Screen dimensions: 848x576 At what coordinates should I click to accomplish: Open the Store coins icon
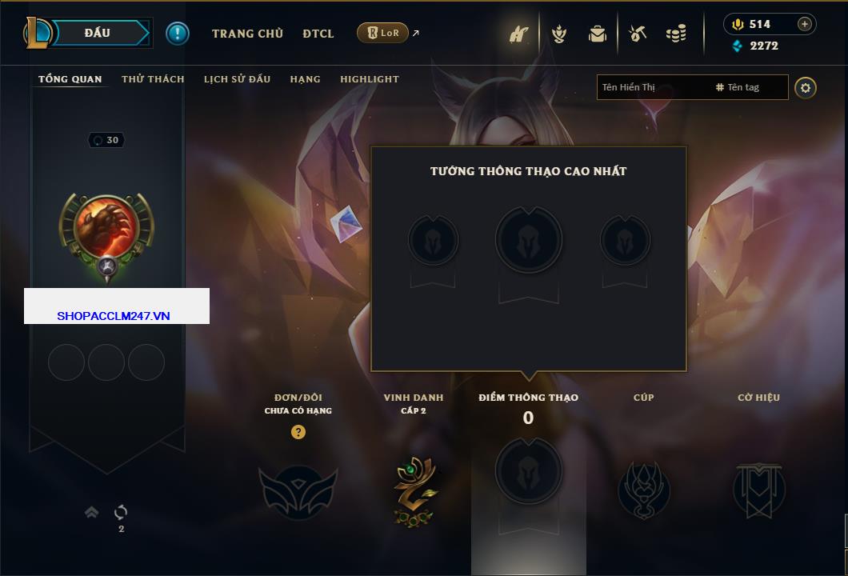[x=676, y=34]
